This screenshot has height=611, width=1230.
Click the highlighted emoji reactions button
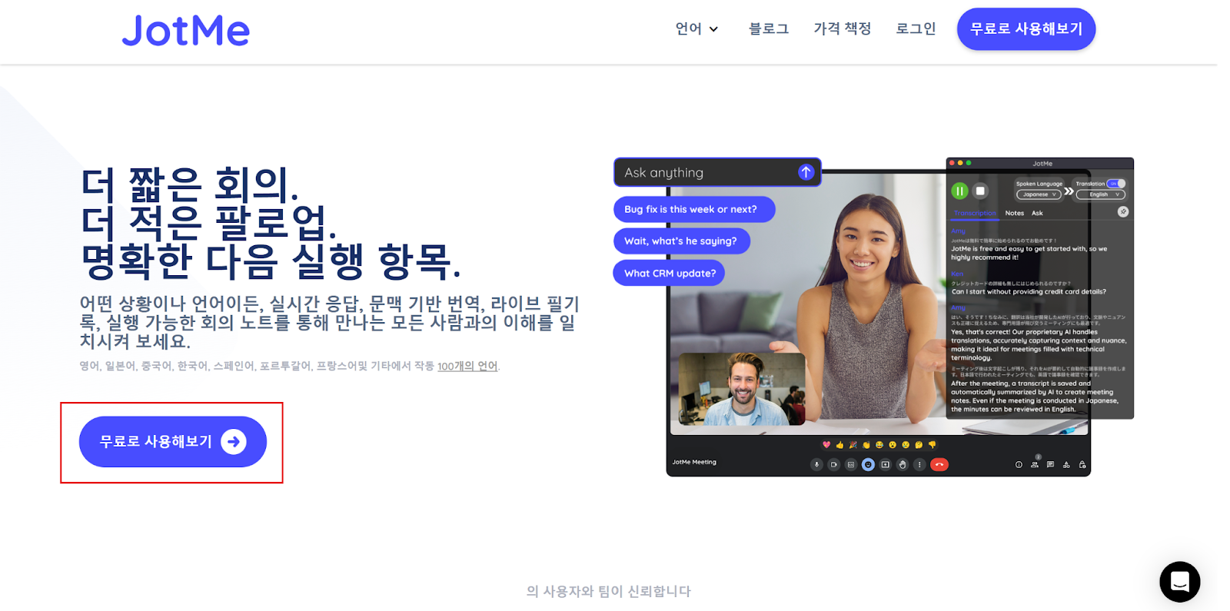(868, 464)
